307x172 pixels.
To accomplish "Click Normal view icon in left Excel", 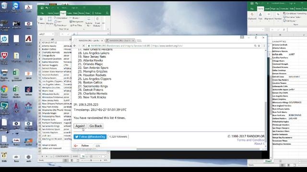I will [x=66, y=161].
